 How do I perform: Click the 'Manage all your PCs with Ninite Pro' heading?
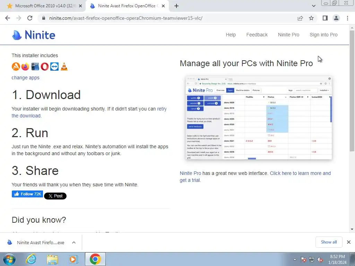click(x=246, y=63)
